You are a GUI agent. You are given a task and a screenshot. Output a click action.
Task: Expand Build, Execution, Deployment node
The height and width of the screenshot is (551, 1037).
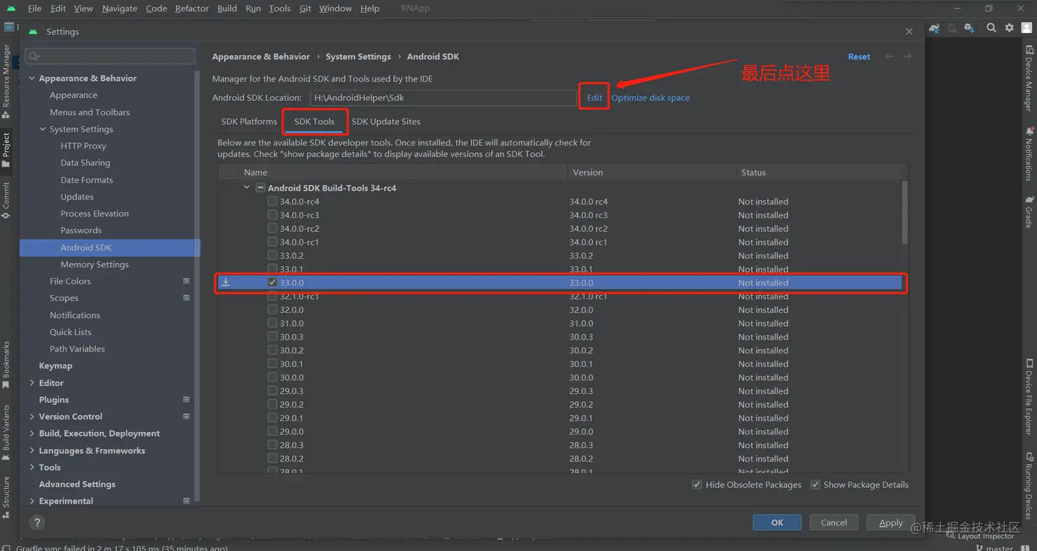tap(32, 434)
